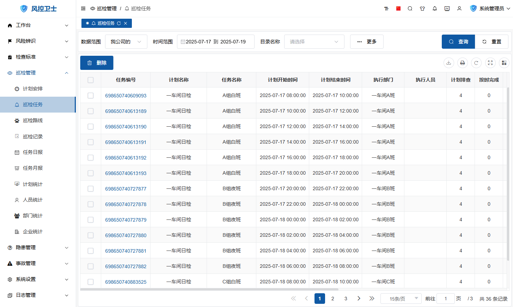The height and width of the screenshot is (307, 513).
Task: Collapse sidebar with hamburger menu icon
Action: [83, 8]
